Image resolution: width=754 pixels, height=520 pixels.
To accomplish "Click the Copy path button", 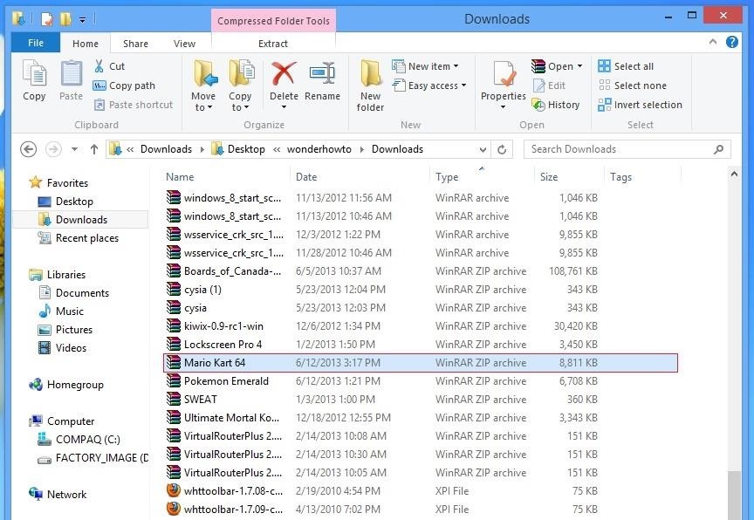I will coord(124,86).
